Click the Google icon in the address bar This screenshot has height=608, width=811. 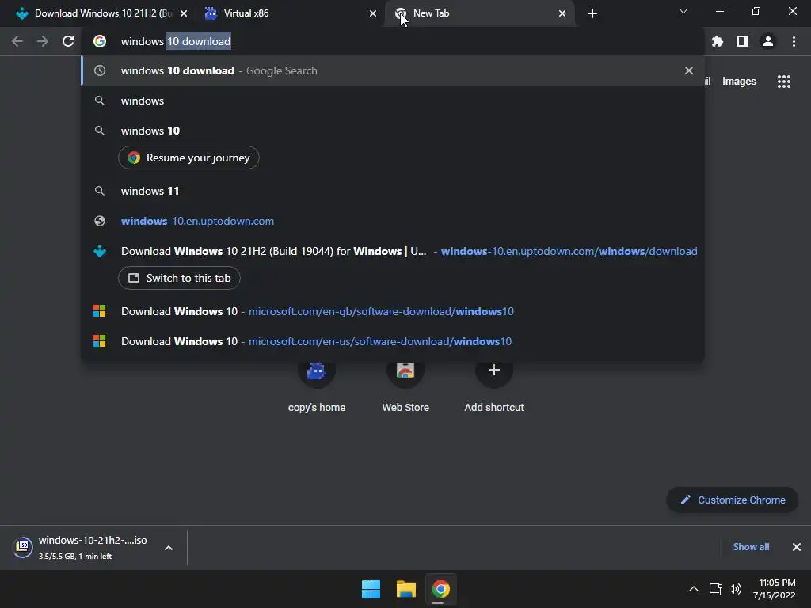coord(100,41)
